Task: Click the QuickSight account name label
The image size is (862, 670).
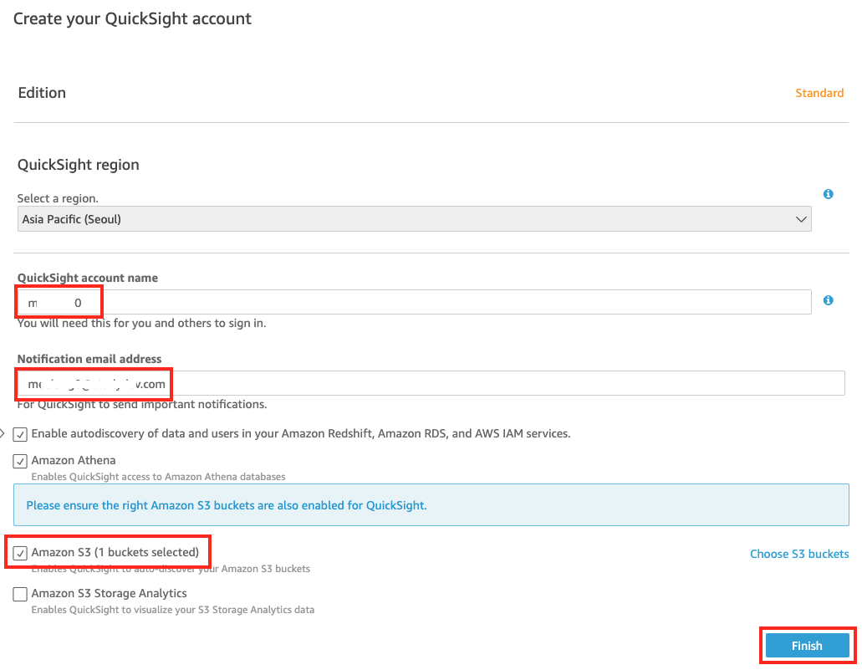Action: pyautogui.click(x=88, y=278)
